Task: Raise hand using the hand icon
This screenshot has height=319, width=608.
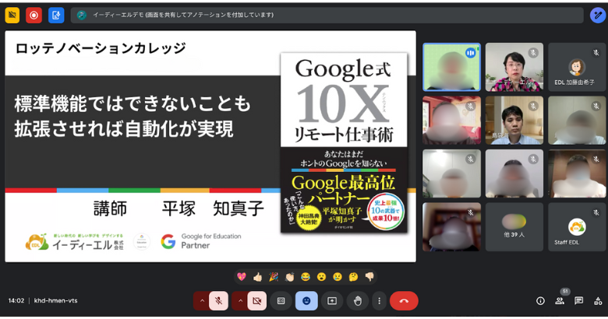Action: tap(358, 301)
